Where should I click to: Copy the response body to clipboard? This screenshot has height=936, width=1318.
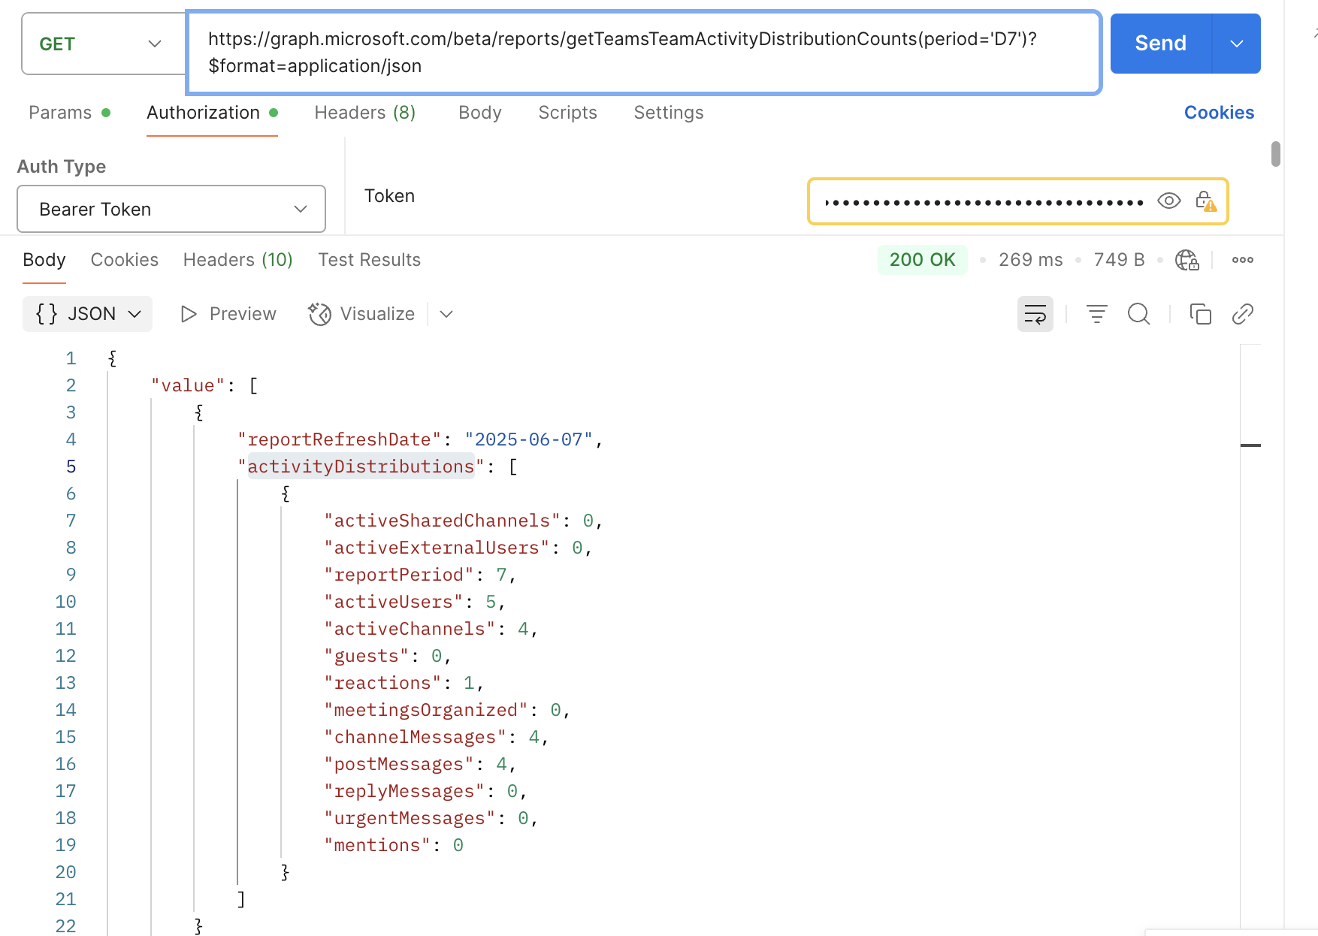tap(1201, 314)
